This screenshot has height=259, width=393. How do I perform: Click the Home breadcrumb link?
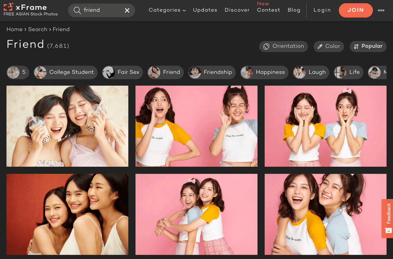click(x=14, y=29)
